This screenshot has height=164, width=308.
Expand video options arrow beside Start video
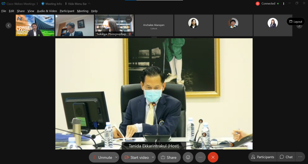coord(153,157)
